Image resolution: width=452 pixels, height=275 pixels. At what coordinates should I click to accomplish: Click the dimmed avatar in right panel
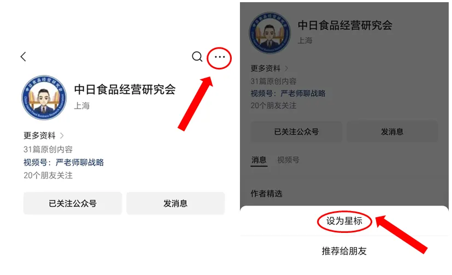pyautogui.click(x=269, y=33)
